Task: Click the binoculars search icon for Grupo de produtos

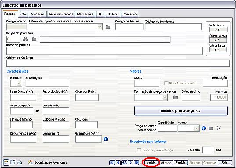Action: (25, 39)
